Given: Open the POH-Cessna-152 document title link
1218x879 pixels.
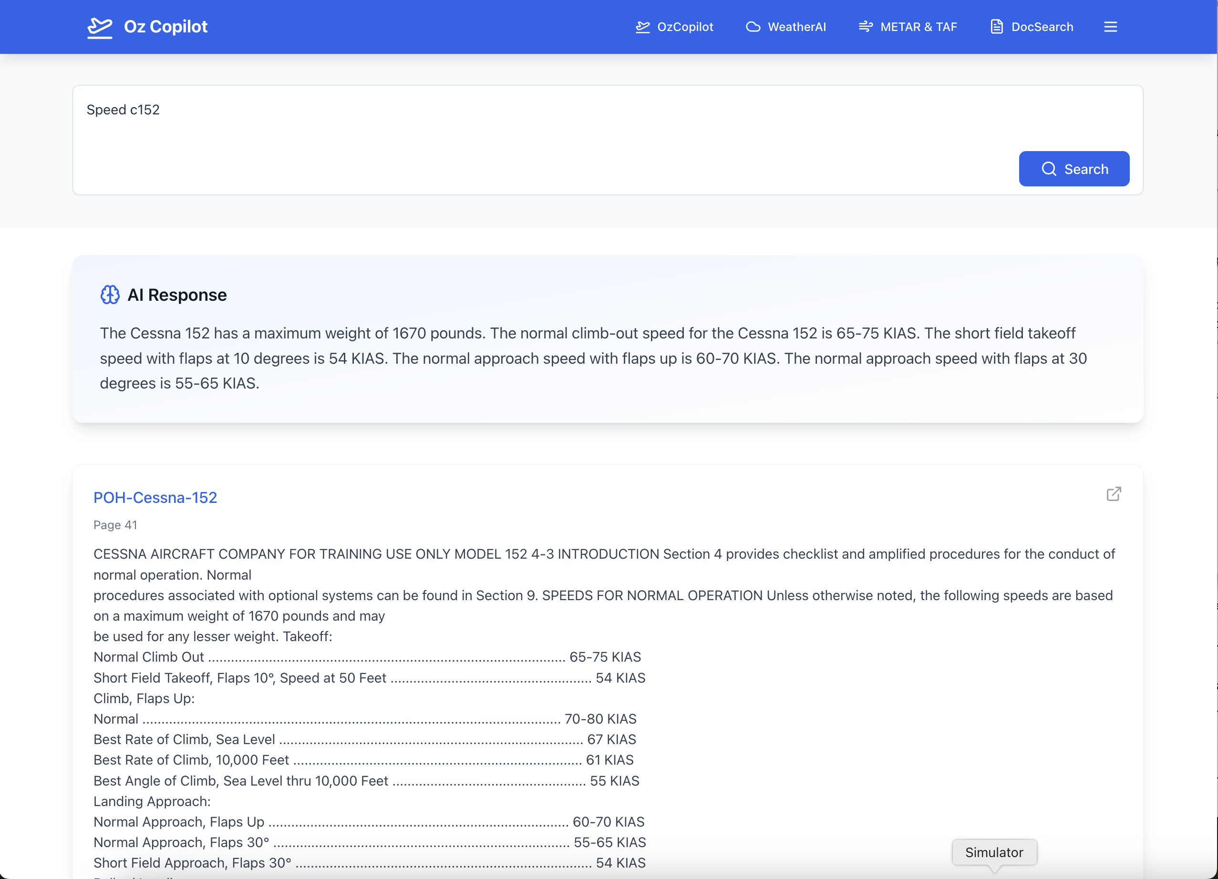Looking at the screenshot, I should tap(155, 498).
